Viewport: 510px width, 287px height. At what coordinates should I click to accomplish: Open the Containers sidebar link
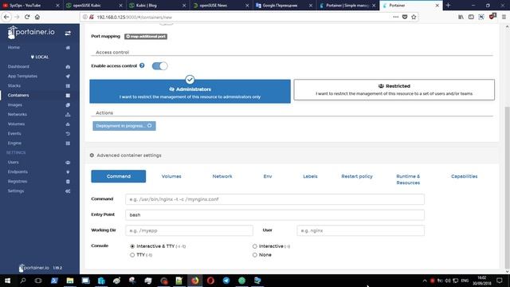[x=18, y=96]
